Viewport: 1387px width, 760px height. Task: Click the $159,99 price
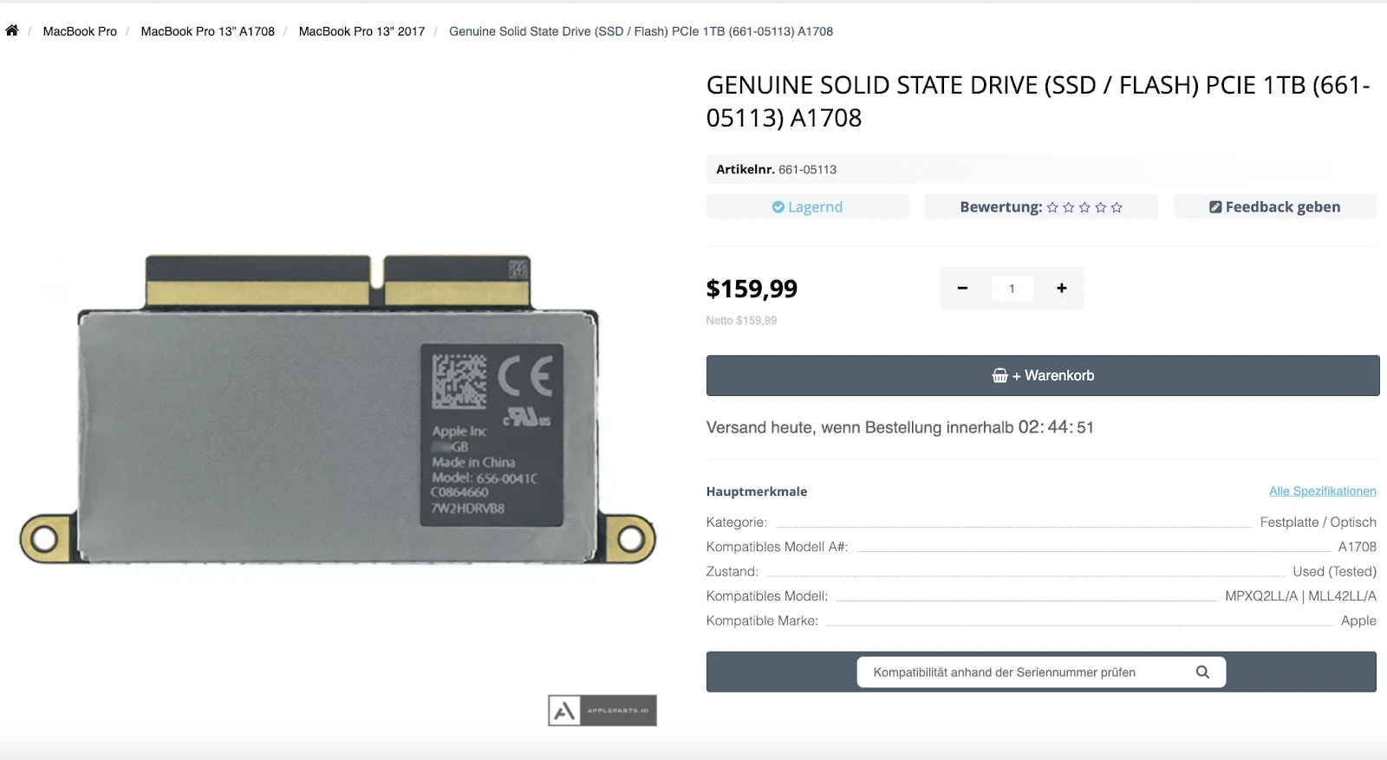(752, 289)
